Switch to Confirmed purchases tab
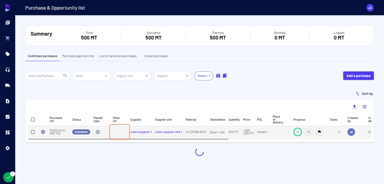 (x=42, y=56)
